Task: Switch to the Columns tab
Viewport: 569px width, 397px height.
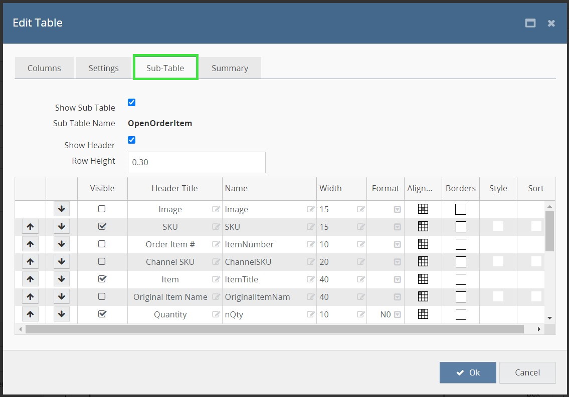Action: click(44, 68)
